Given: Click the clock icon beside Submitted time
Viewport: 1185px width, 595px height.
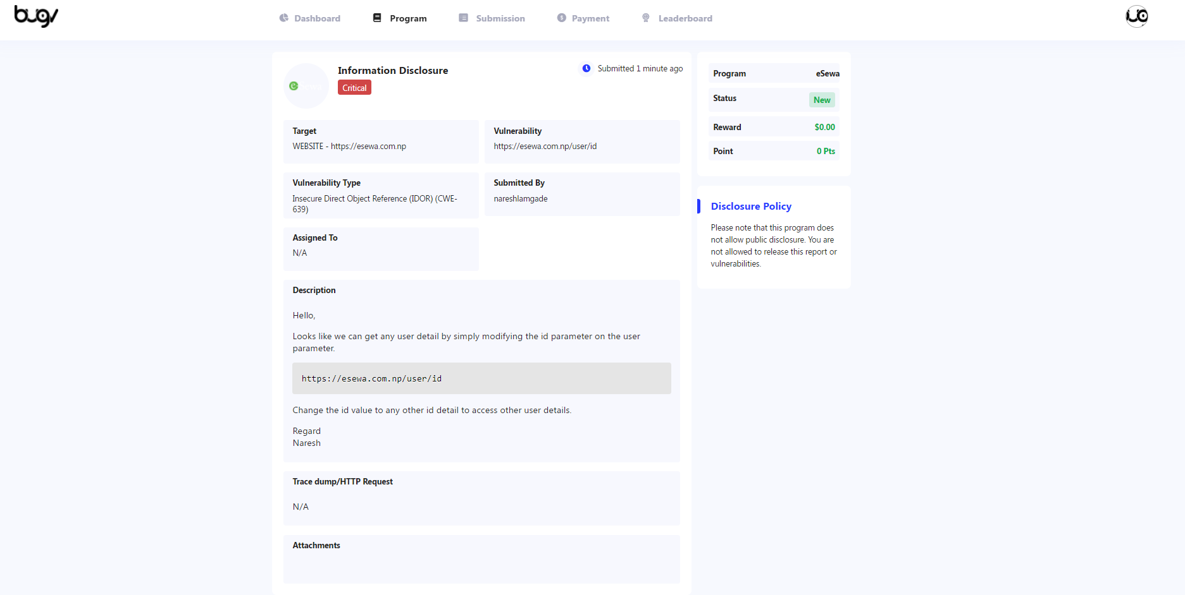Looking at the screenshot, I should pyautogui.click(x=586, y=68).
